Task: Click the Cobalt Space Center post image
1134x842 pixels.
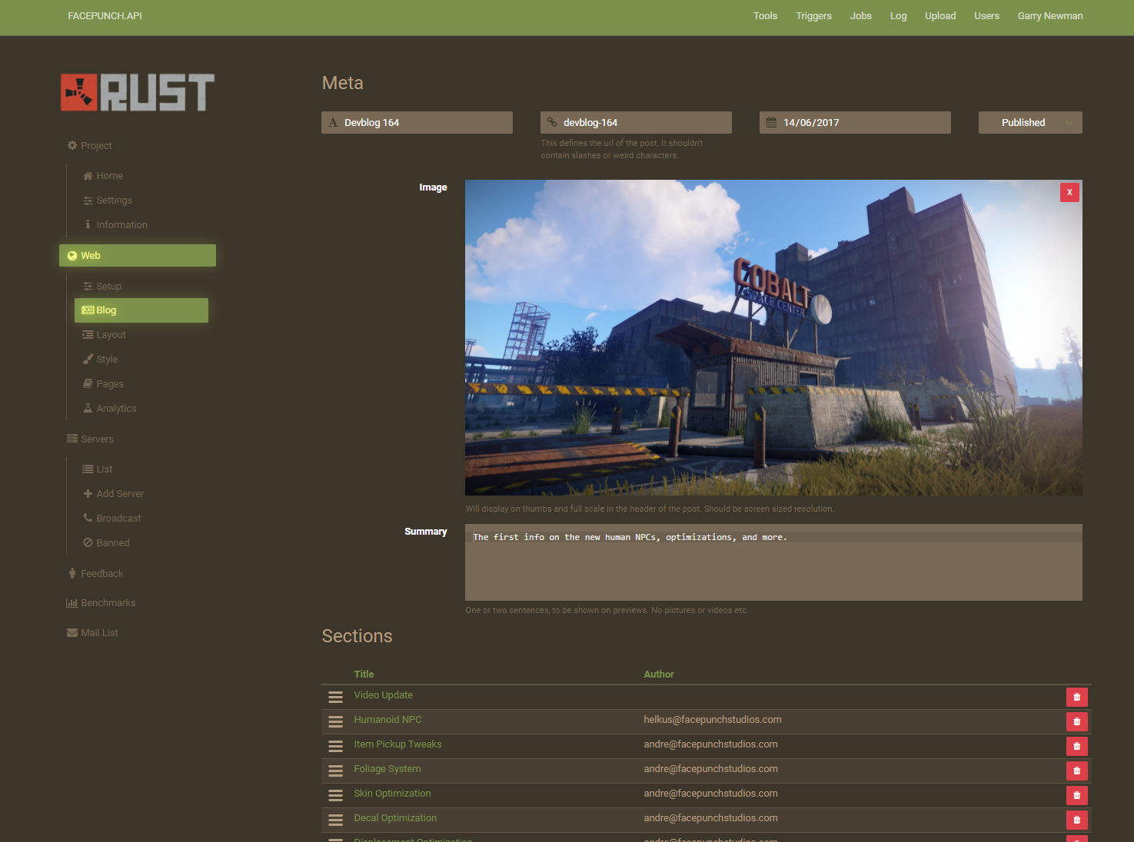Action: click(x=773, y=338)
